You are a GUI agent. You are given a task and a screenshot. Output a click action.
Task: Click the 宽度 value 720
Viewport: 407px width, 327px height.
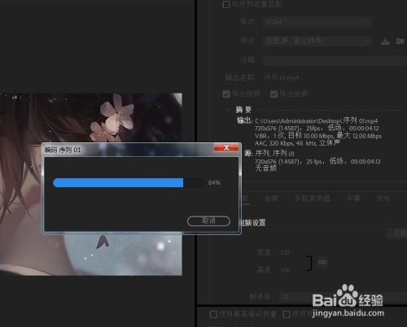[x=285, y=253]
